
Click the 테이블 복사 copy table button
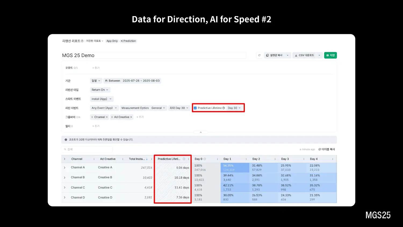click(x=327, y=149)
